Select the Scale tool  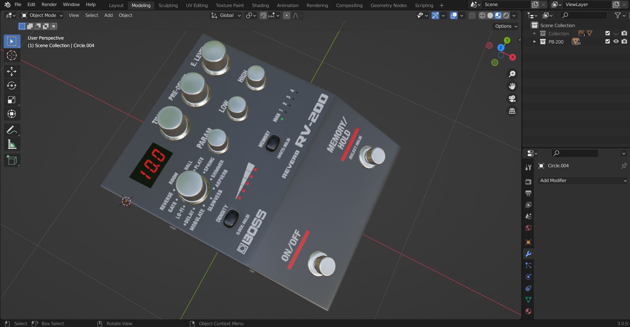[x=12, y=100]
